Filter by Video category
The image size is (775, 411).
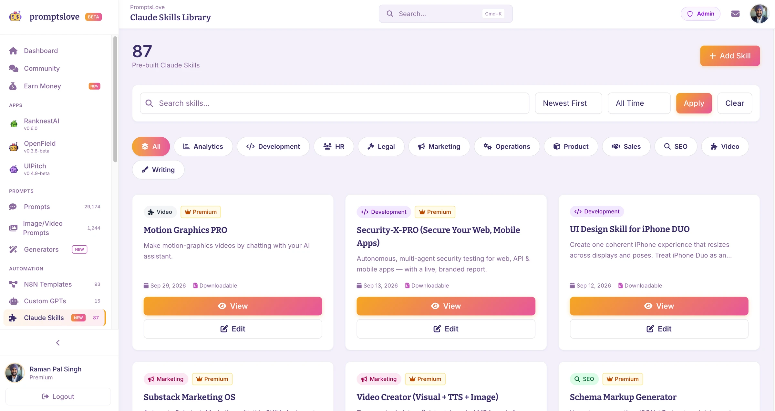725,146
